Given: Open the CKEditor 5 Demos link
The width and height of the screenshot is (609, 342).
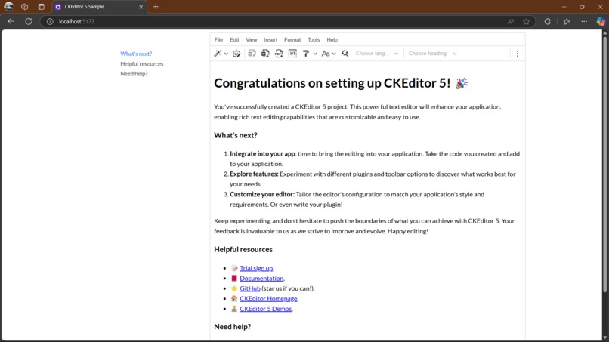Looking at the screenshot, I should click(266, 309).
